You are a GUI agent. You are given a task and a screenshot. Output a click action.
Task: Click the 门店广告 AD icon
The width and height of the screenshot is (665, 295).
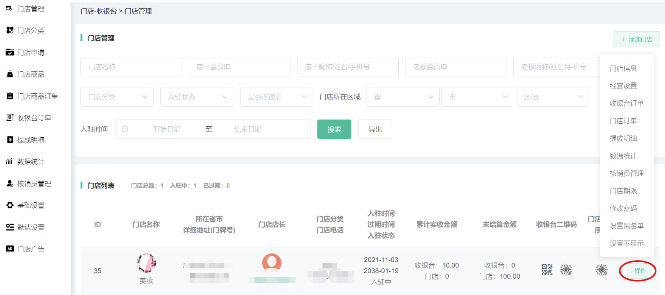10,249
